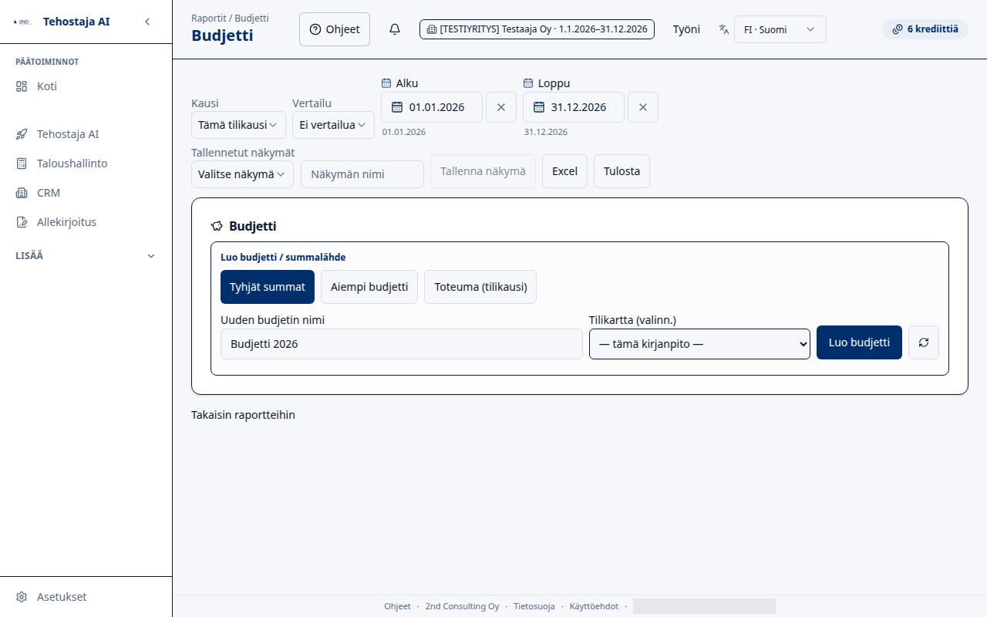Select the Tyhjät summat option

(x=268, y=287)
